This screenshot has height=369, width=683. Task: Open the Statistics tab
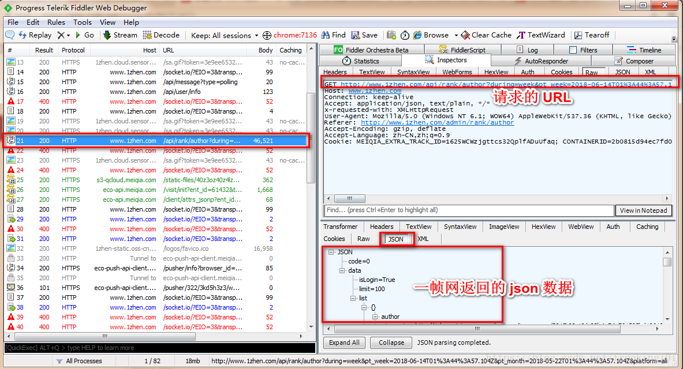(x=361, y=61)
